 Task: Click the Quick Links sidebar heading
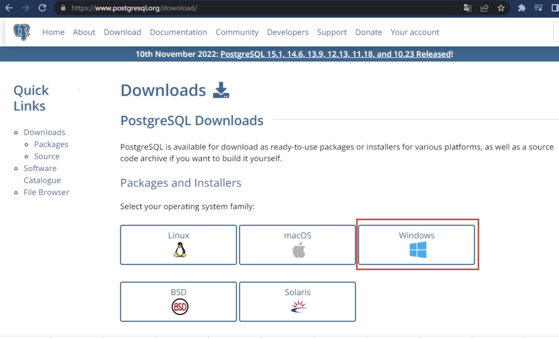[x=31, y=98]
